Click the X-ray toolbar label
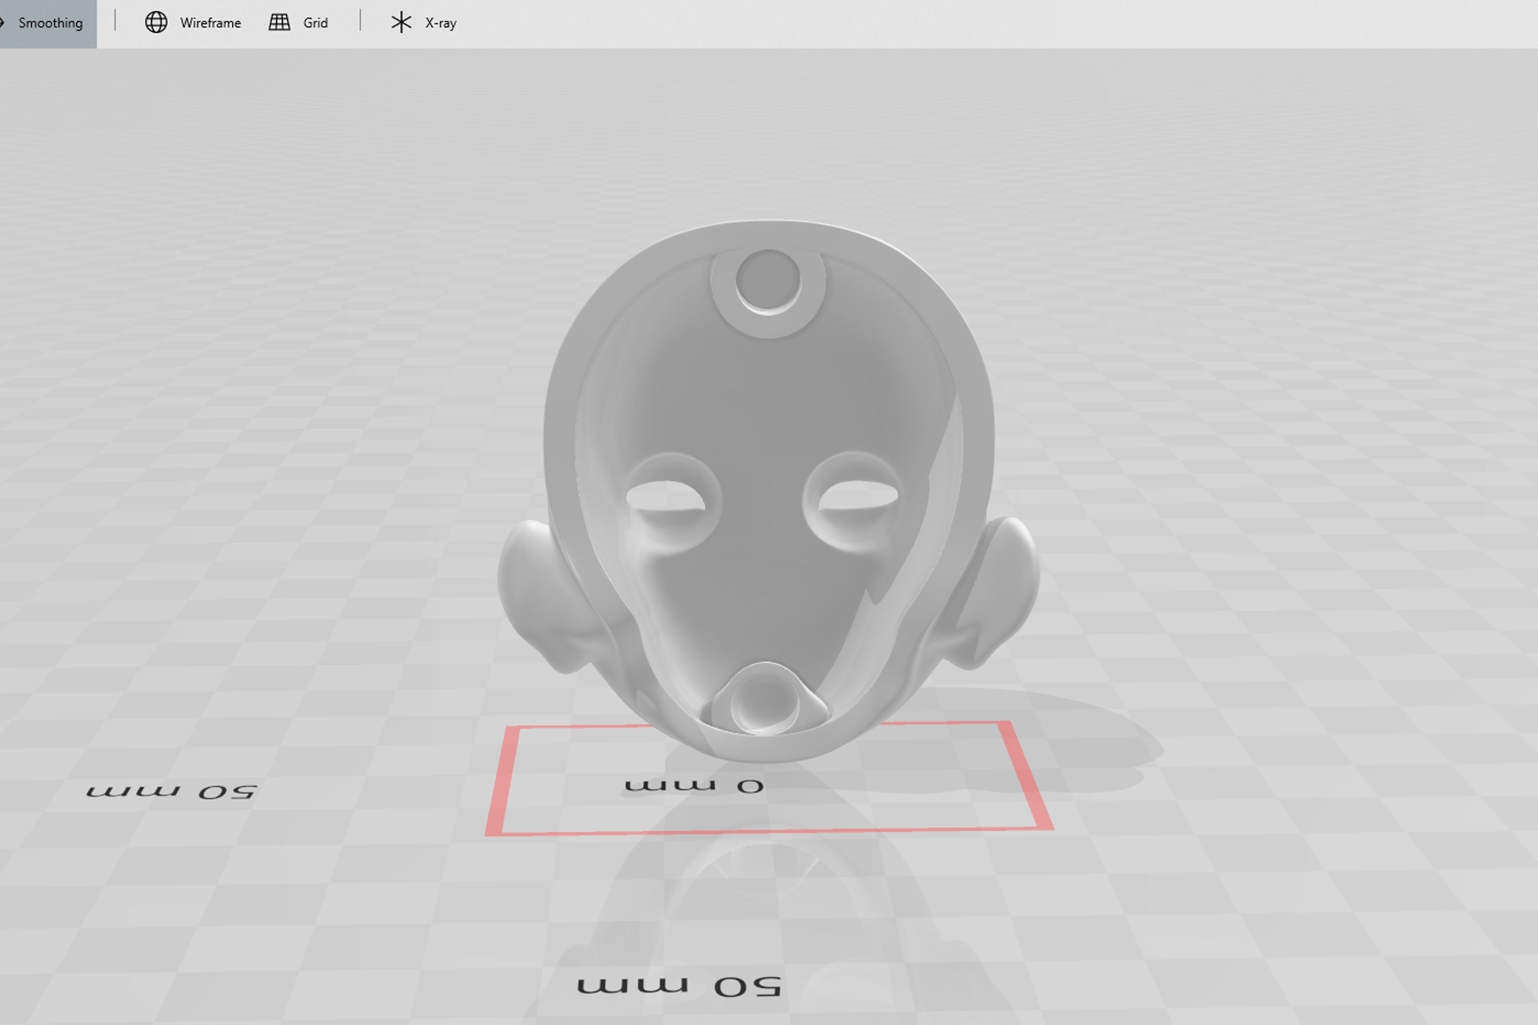The height and width of the screenshot is (1025, 1538). (x=441, y=23)
